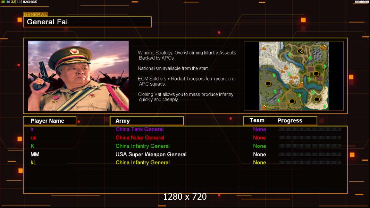The image size is (370, 208).
Task: Click the player name MM
Action: click(35, 154)
